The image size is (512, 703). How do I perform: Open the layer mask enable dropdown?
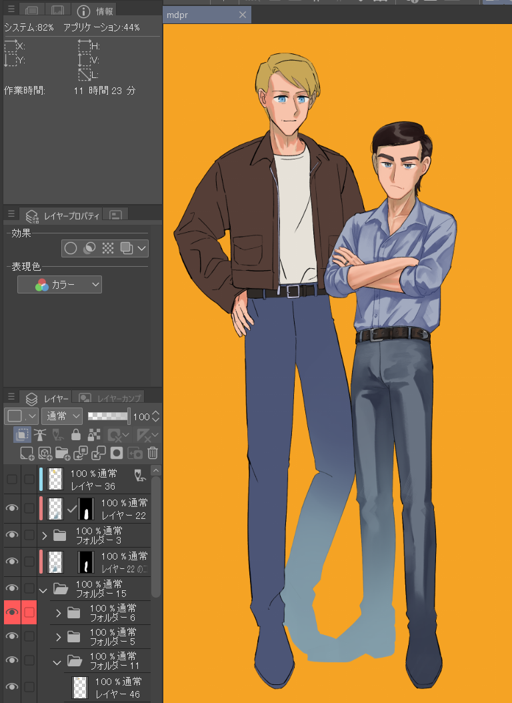click(119, 435)
